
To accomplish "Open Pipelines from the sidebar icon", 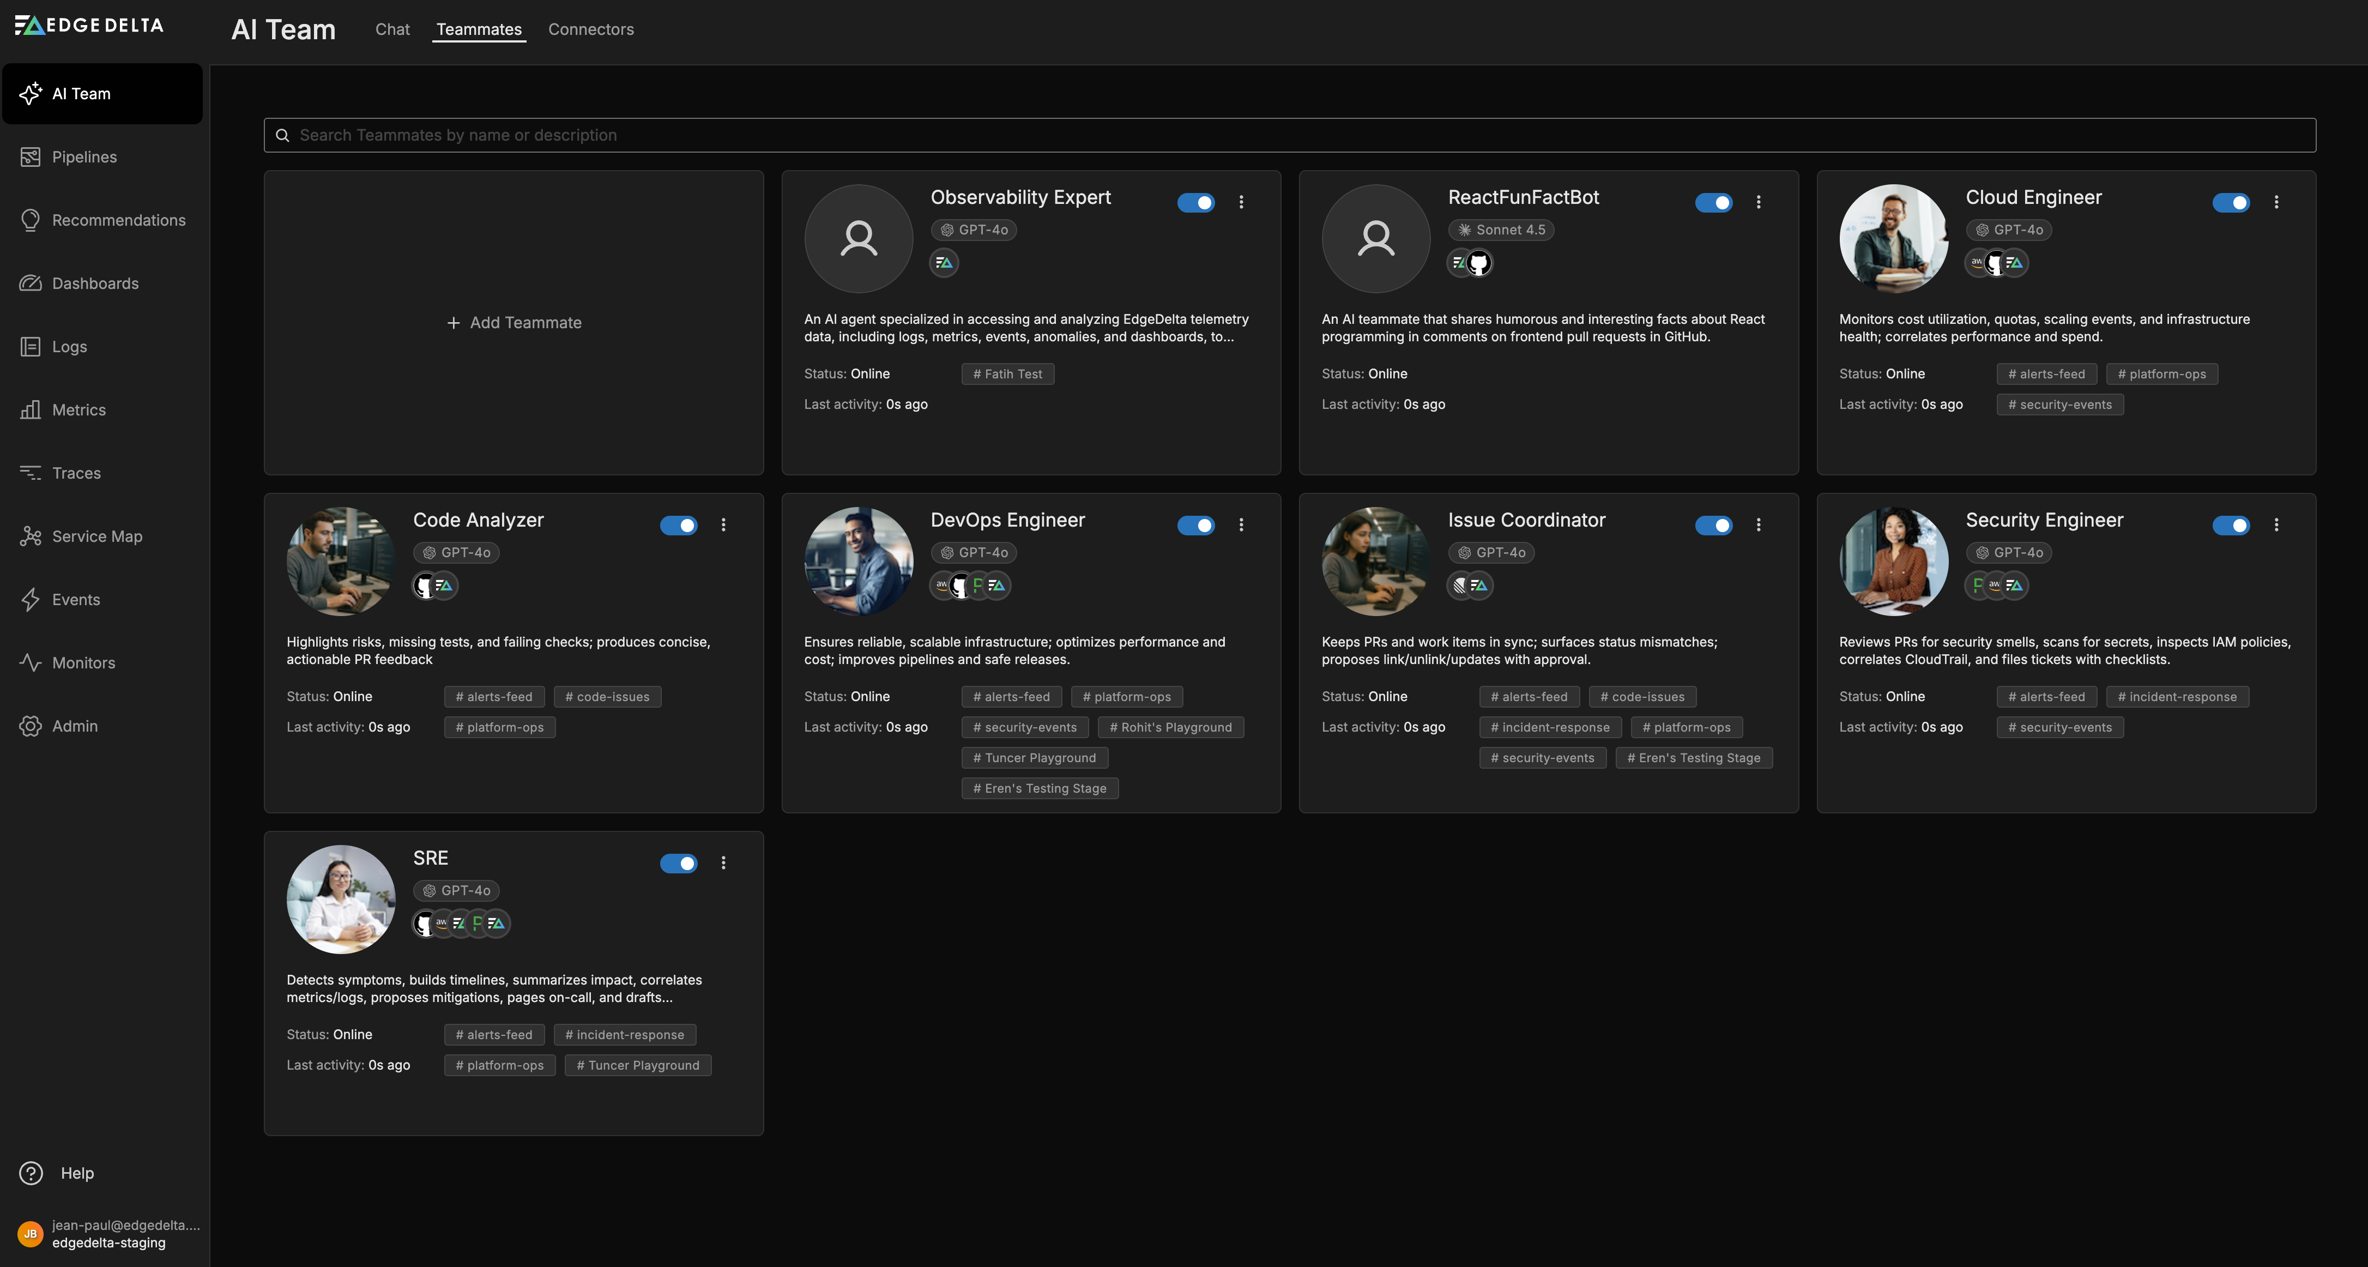I will point(31,157).
